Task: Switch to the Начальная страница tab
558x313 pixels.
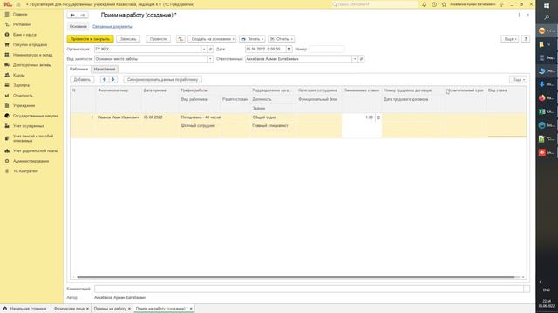Action: pos(25,309)
